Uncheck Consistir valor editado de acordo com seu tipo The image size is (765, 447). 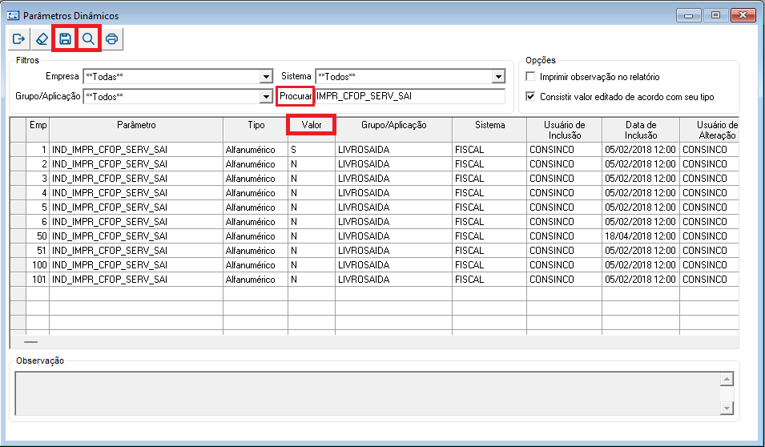click(530, 97)
